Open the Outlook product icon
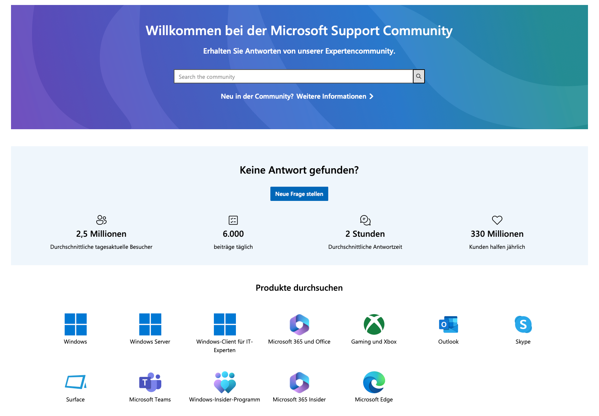599x416 pixels. (x=448, y=324)
